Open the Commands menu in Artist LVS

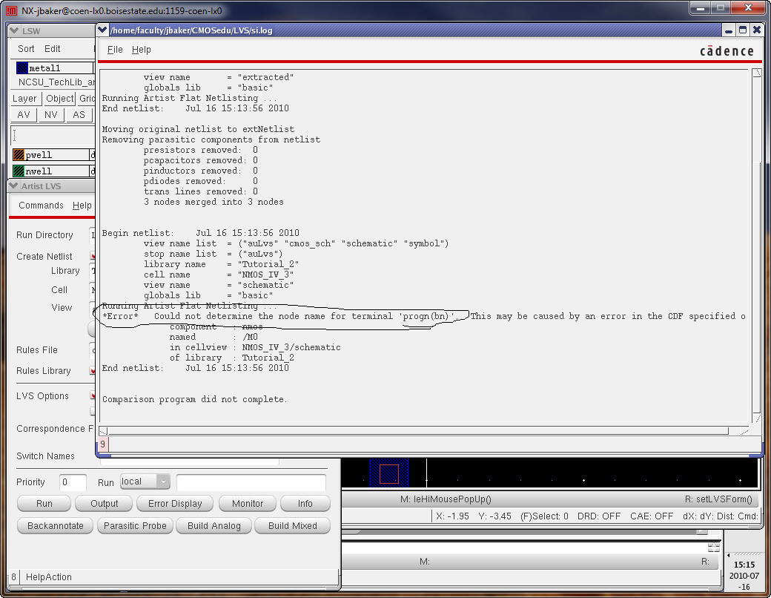41,206
